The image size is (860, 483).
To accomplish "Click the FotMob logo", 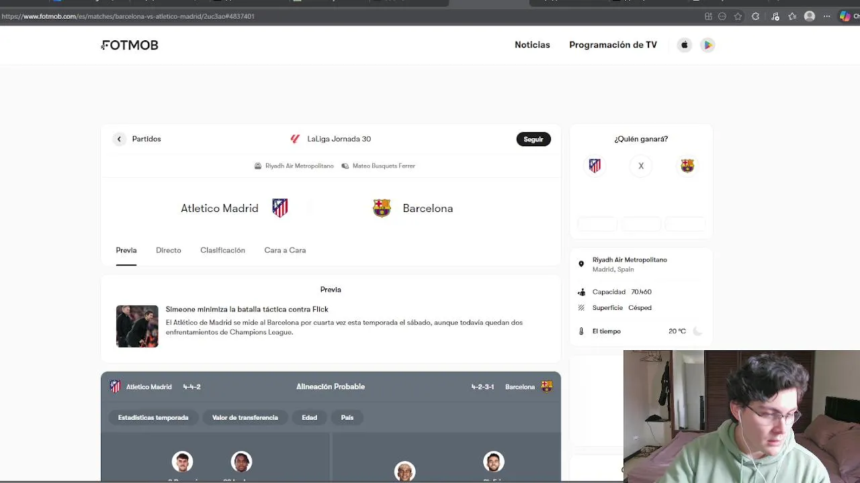I will pos(130,45).
